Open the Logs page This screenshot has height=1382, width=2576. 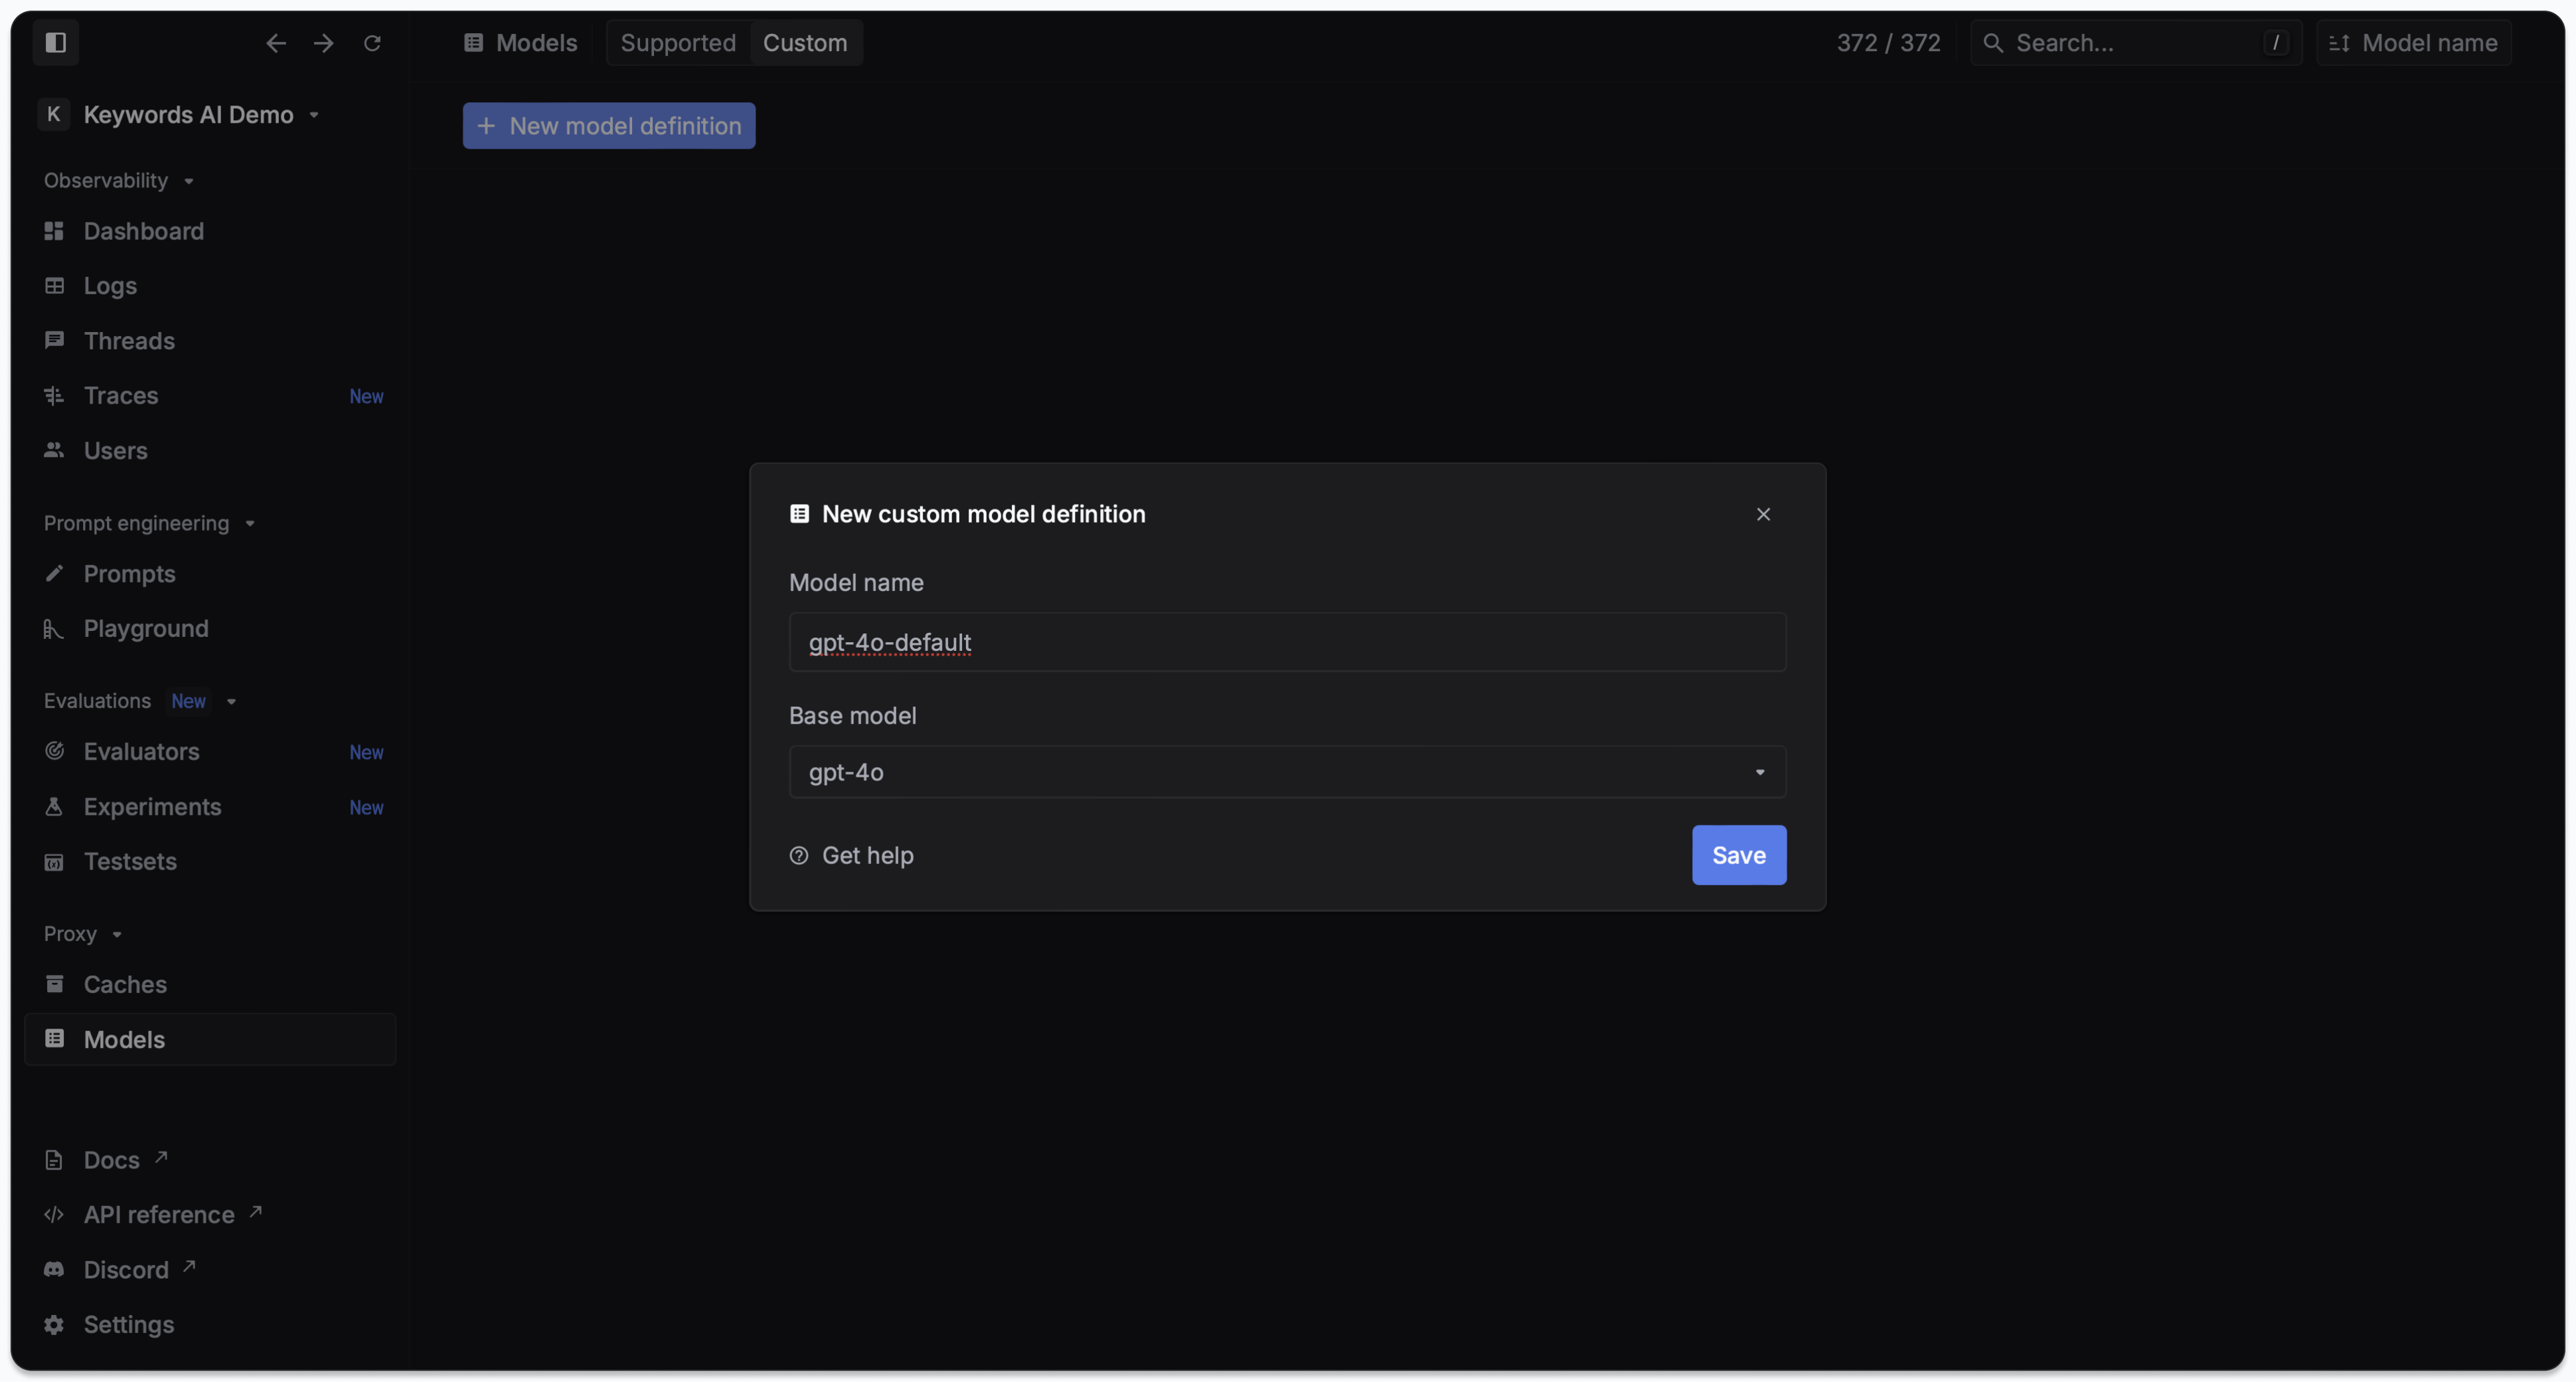[210, 286]
